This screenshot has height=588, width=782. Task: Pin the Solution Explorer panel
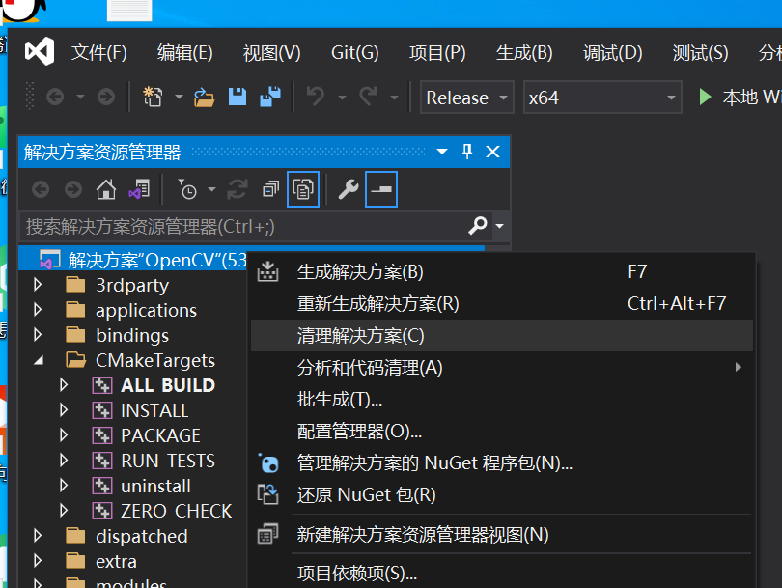click(x=467, y=152)
